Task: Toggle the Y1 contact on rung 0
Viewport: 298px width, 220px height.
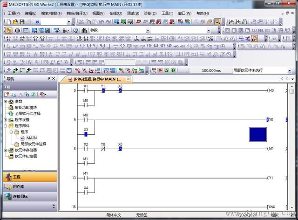Action: click(103, 90)
